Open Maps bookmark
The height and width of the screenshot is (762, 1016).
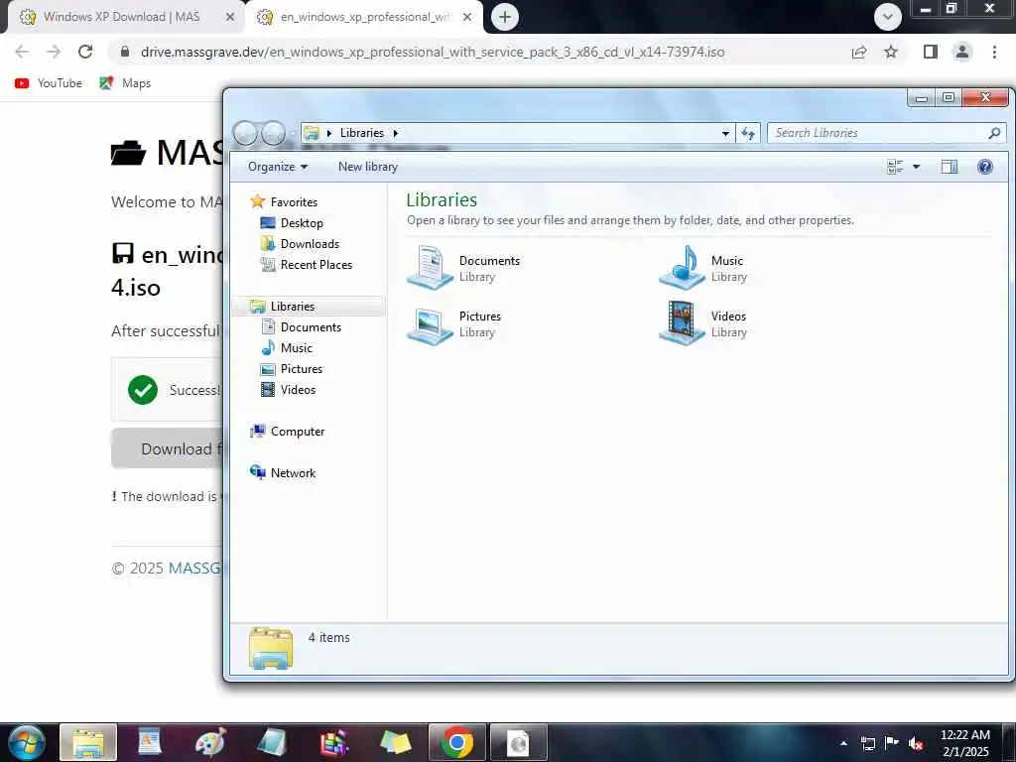point(125,83)
